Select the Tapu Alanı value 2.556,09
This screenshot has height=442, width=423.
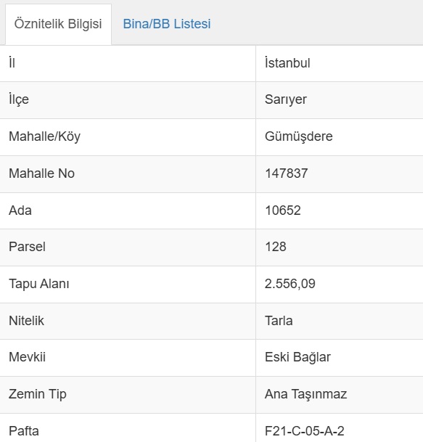[x=290, y=284]
